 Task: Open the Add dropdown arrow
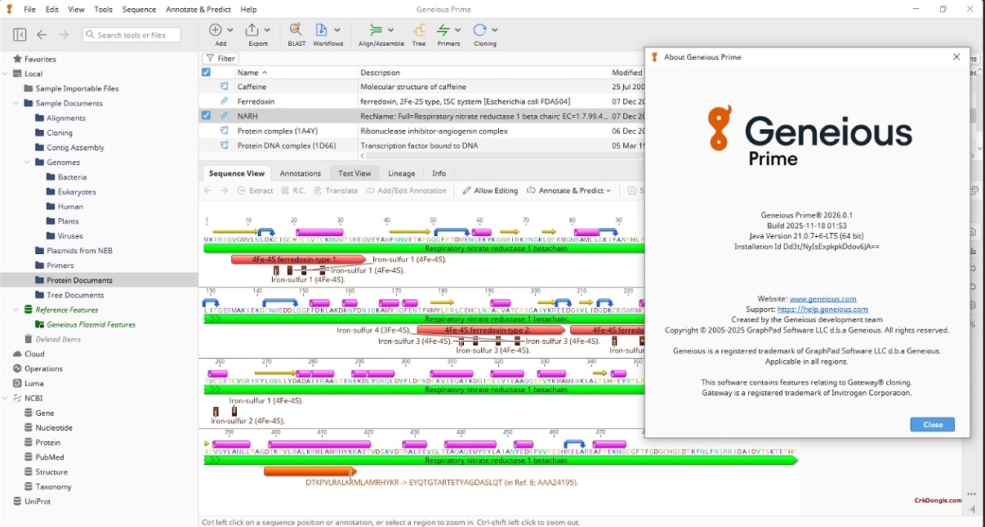click(x=230, y=30)
